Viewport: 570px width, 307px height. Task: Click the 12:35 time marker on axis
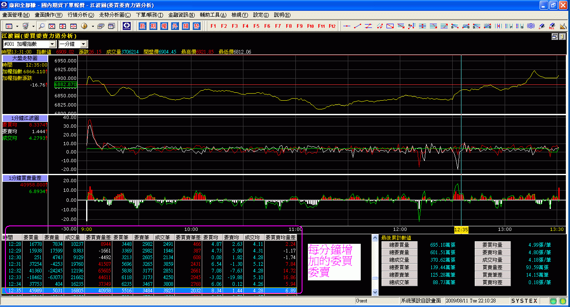461,229
